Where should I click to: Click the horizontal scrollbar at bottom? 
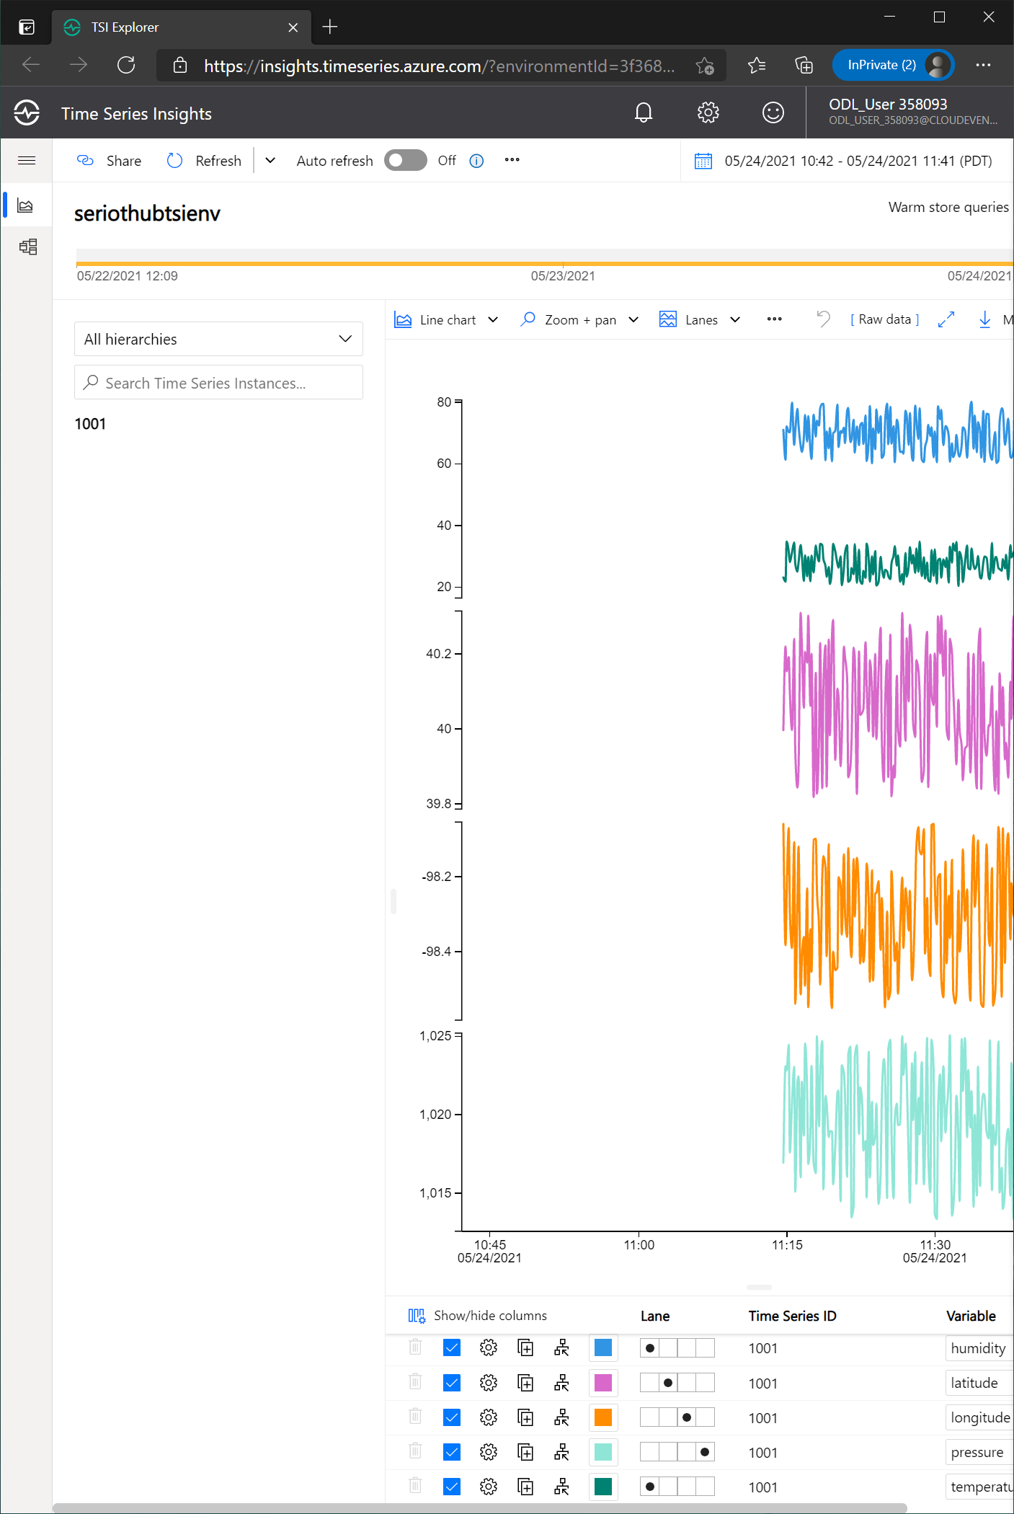479,1508
